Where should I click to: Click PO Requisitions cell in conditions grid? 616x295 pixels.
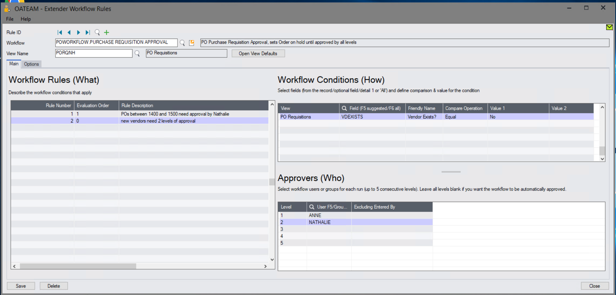click(309, 117)
